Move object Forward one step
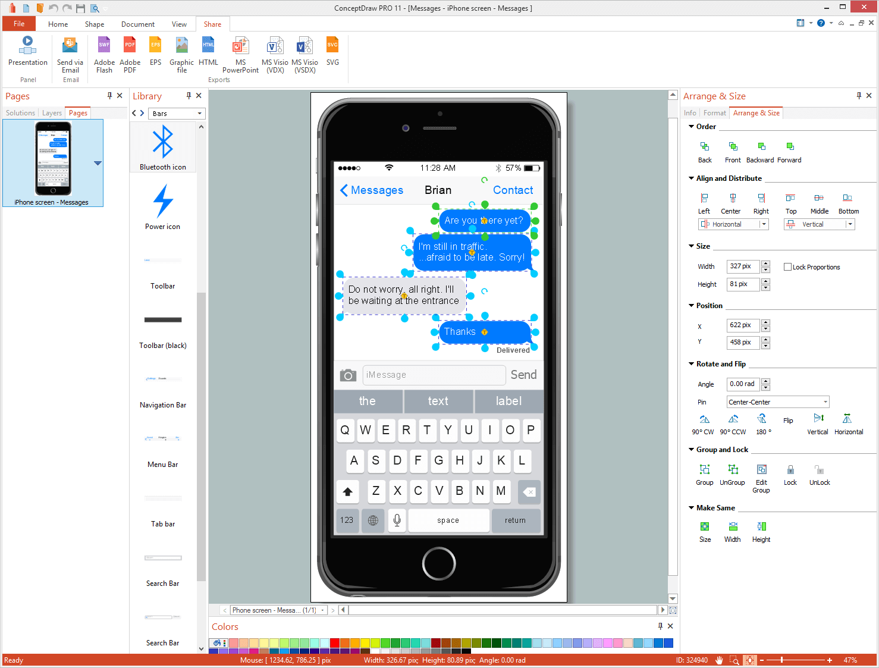Image resolution: width=879 pixels, height=668 pixels. (x=789, y=152)
